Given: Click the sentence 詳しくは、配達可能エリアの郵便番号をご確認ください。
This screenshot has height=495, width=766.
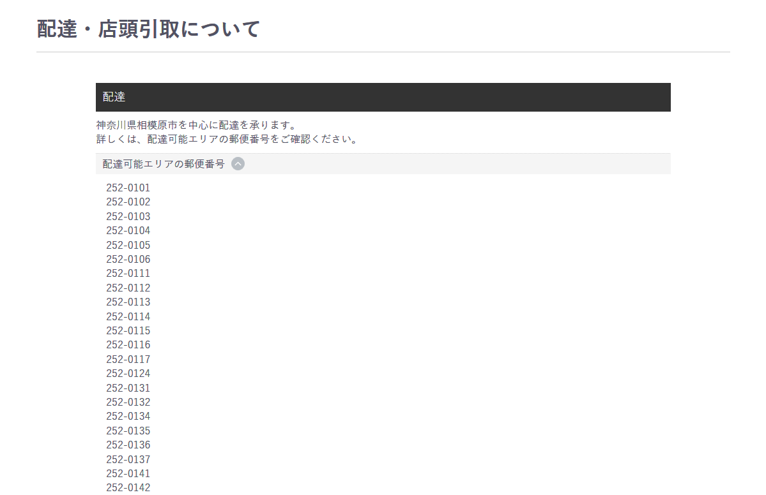Looking at the screenshot, I should tap(228, 139).
